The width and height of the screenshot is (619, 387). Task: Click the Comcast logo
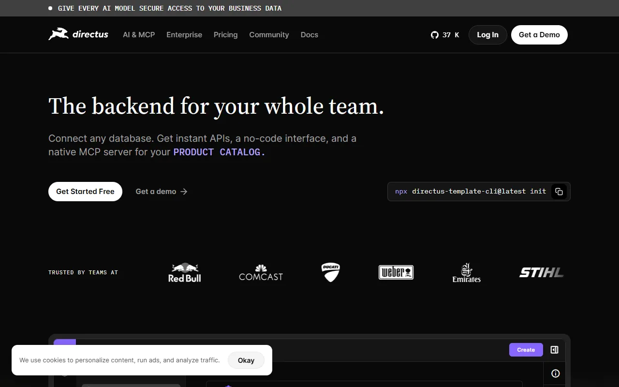point(261,273)
